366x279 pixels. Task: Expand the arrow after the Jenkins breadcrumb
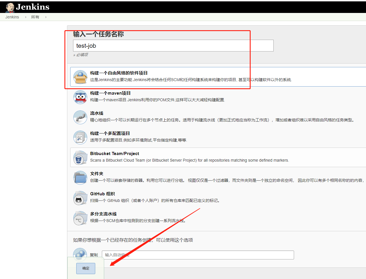tap(26, 17)
